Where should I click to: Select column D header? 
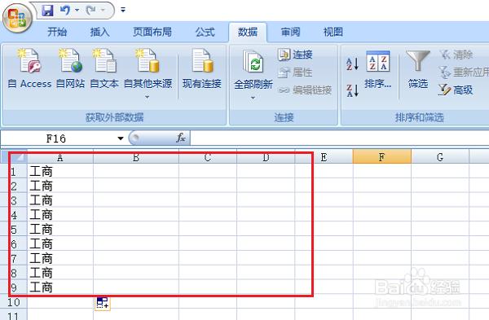click(266, 157)
